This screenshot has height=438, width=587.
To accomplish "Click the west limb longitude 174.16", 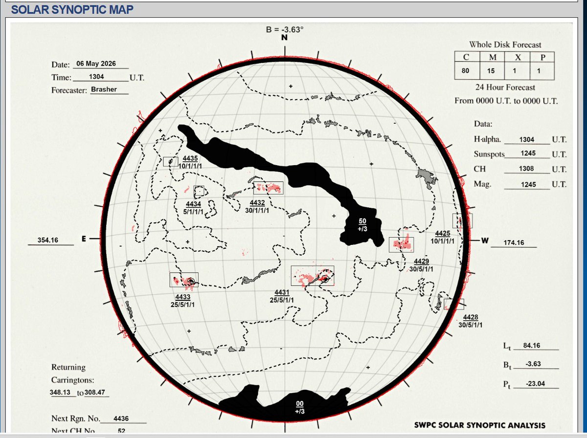I will tap(513, 242).
